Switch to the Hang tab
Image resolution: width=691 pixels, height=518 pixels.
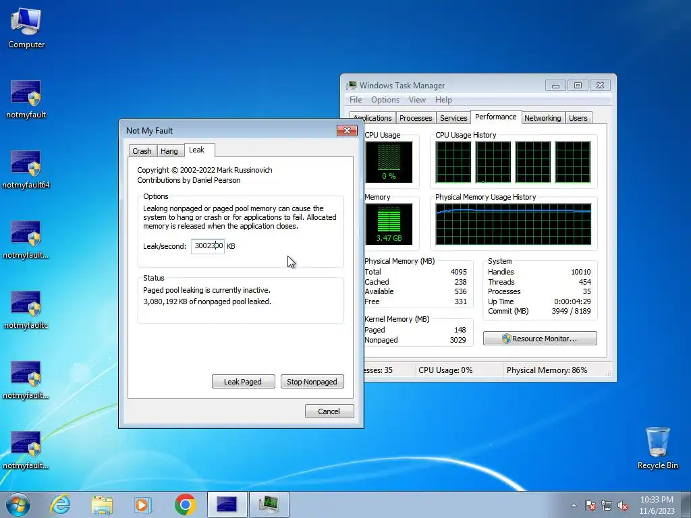[x=169, y=151]
